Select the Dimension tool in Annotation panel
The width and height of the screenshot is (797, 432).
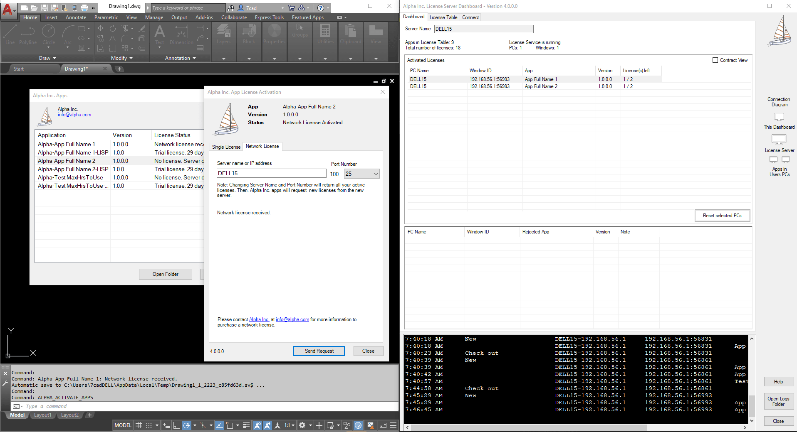coord(181,34)
